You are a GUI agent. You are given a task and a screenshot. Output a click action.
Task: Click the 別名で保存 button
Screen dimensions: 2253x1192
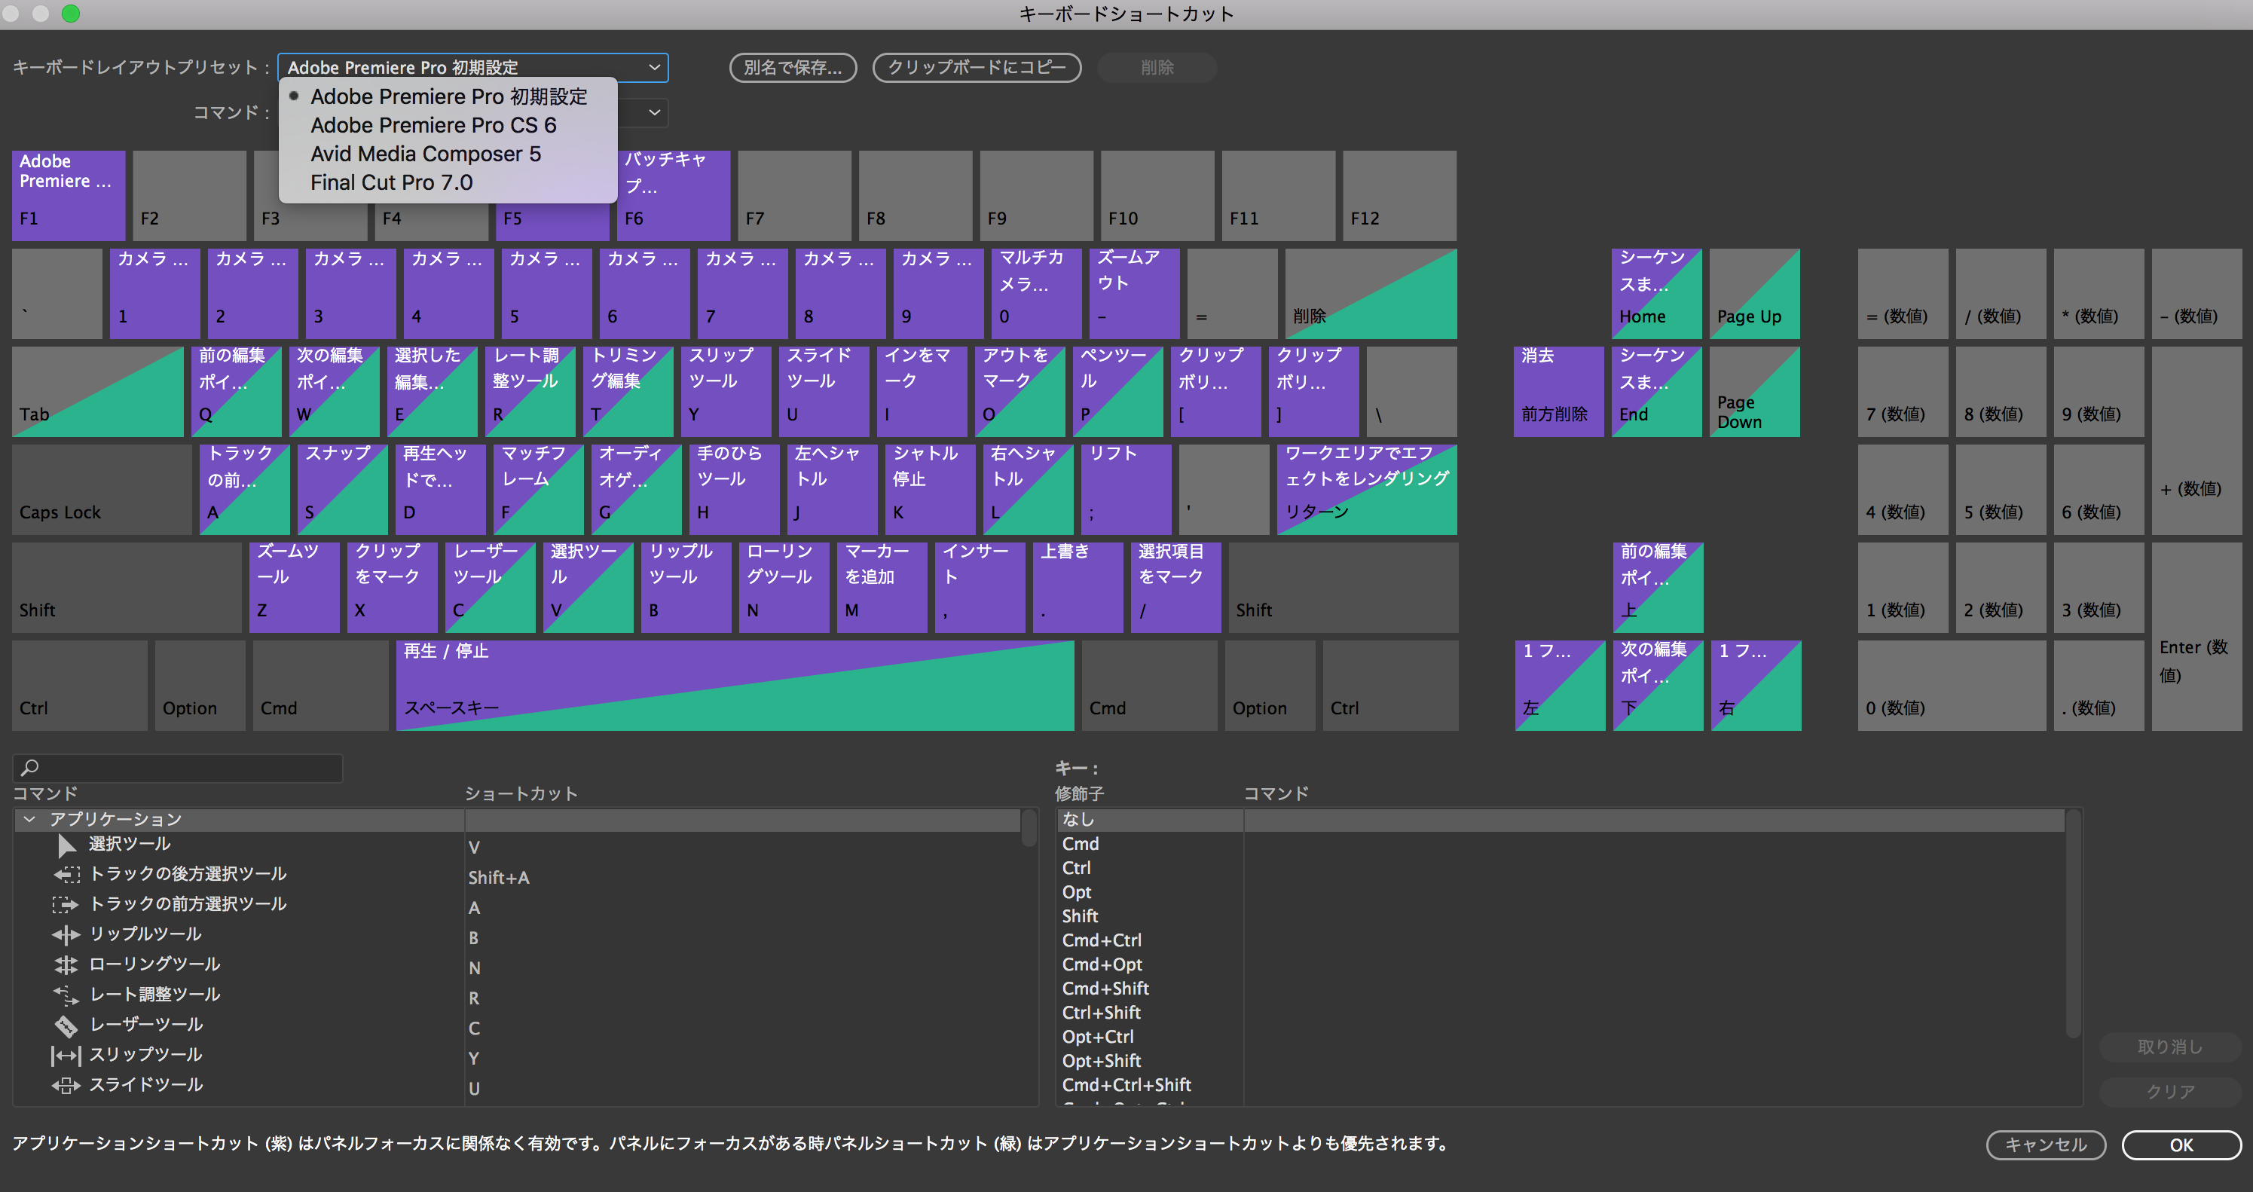[793, 67]
